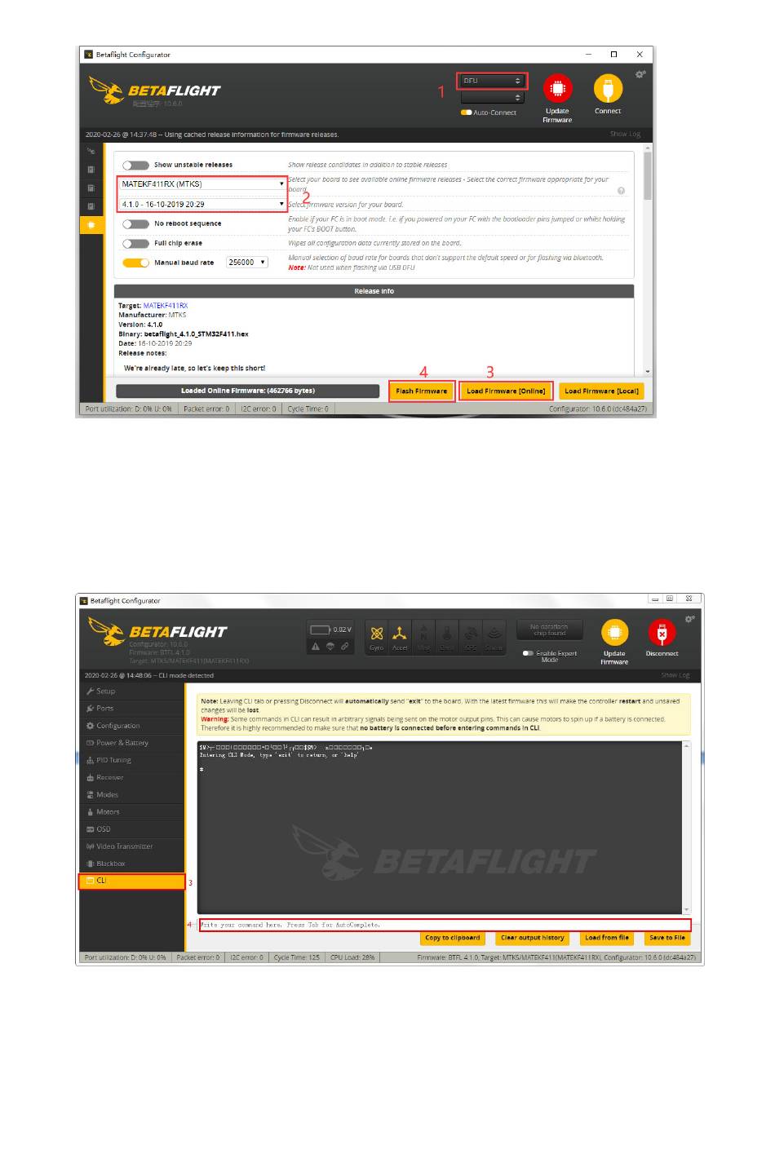Click the Baro sensor icon
The height and width of the screenshot is (1149, 775).
(447, 636)
